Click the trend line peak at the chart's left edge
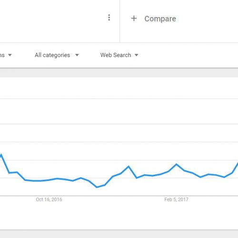 point(1,154)
